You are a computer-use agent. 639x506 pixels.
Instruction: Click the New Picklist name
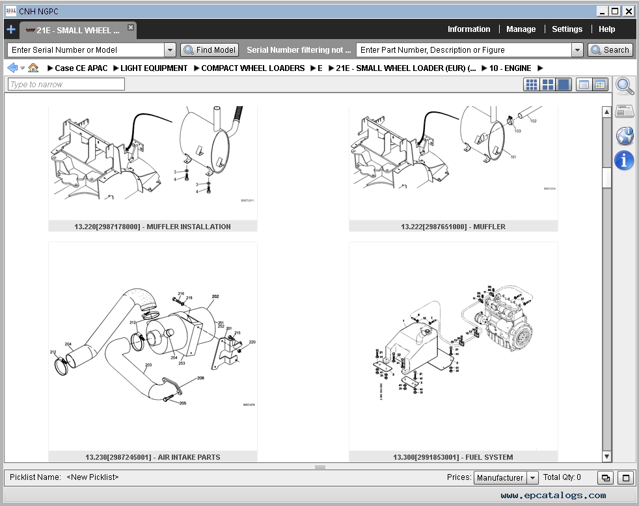point(92,477)
